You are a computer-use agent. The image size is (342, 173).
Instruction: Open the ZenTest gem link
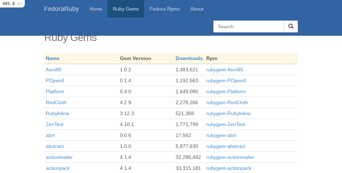tap(55, 124)
